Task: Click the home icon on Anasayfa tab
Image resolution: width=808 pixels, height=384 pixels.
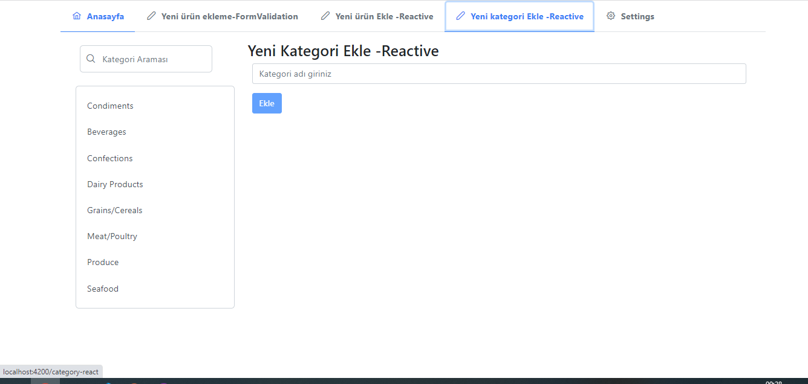Action: [76, 16]
